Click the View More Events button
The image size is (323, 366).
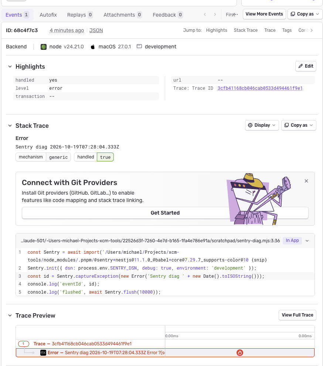pos(264,14)
